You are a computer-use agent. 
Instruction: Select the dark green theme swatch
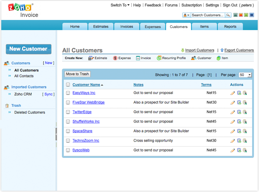click(236, 15)
